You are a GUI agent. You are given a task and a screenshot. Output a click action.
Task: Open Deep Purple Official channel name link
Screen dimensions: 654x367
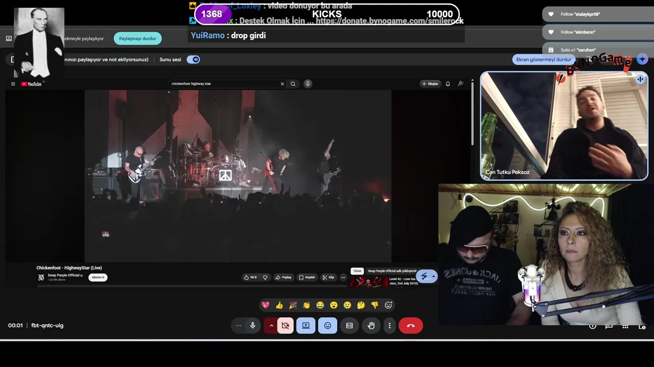[64, 275]
